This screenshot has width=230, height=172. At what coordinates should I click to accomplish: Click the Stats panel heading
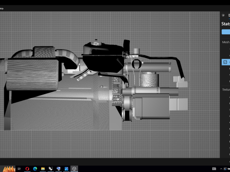tap(226, 24)
